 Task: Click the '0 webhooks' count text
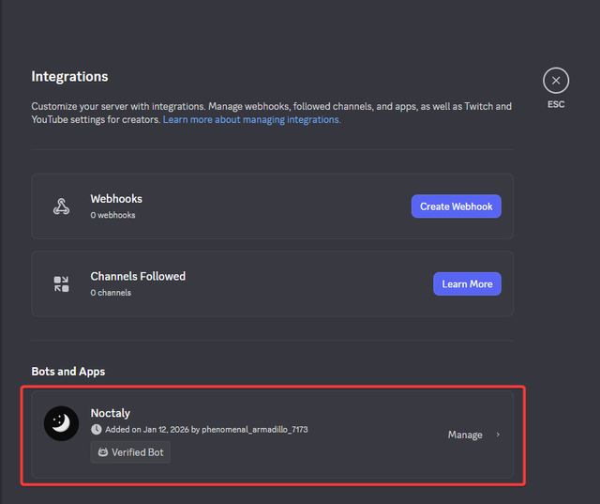(x=112, y=215)
